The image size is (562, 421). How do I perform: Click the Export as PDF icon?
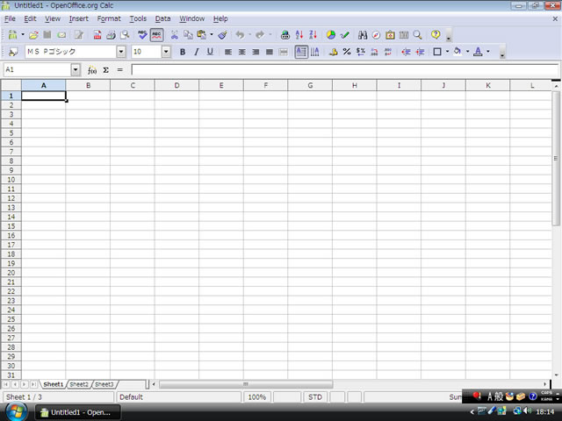(97, 35)
